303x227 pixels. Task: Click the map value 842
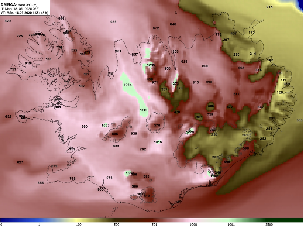(261, 107)
